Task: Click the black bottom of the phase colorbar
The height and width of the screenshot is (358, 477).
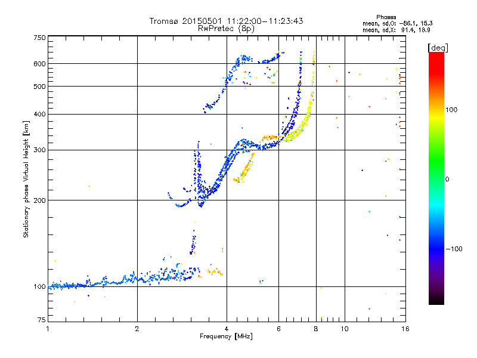Action: (x=436, y=301)
